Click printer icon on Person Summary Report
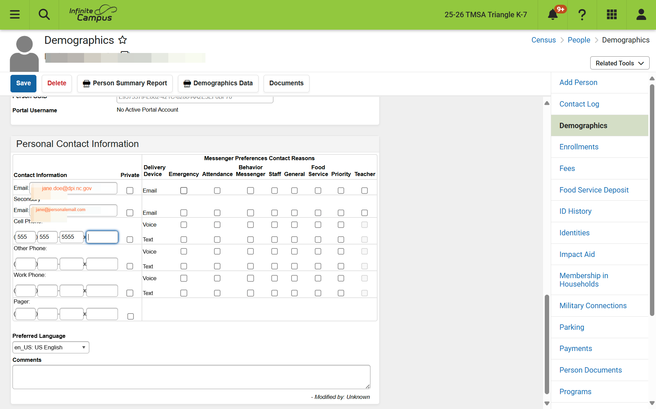The image size is (656, 409). coord(86,83)
